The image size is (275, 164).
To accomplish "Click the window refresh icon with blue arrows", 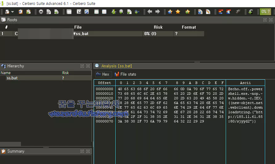I will (x=86, y=12).
